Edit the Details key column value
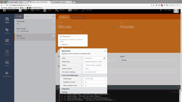Screen dimensions: 182x102 click(95, 82)
